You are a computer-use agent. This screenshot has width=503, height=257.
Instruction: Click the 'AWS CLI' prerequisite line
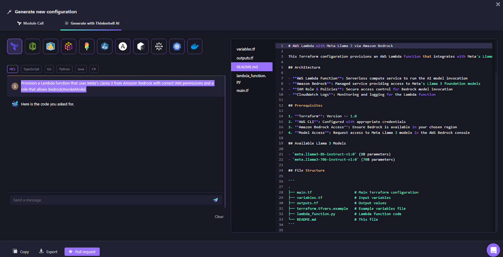(x=347, y=122)
